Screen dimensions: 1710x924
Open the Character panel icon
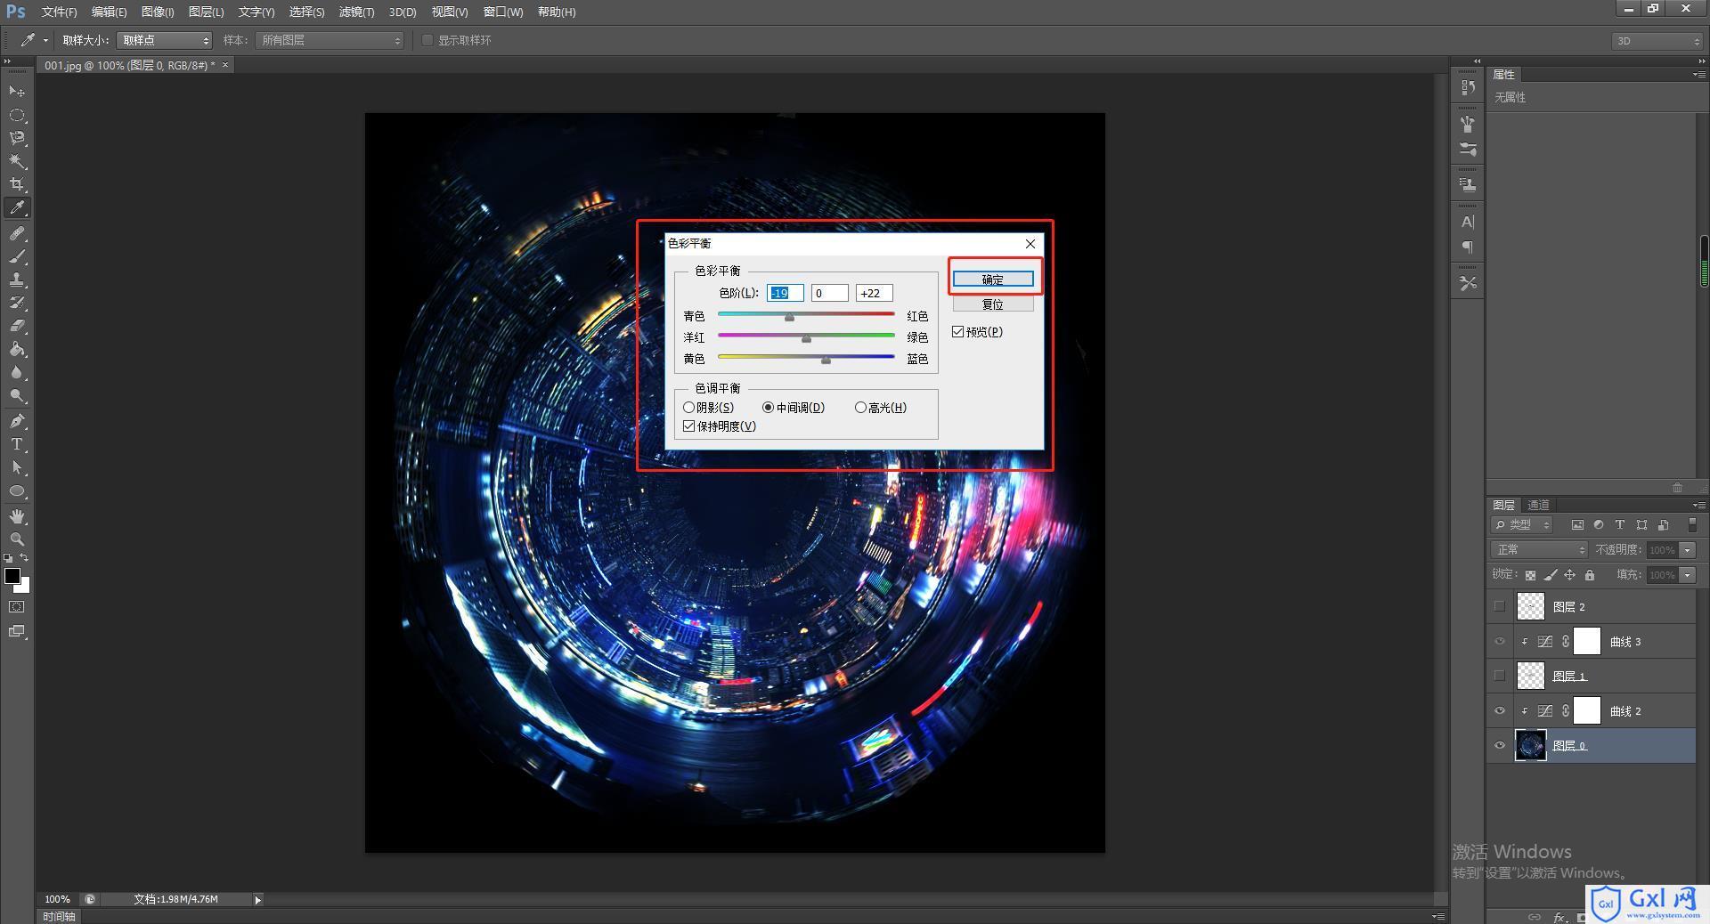(x=1468, y=222)
